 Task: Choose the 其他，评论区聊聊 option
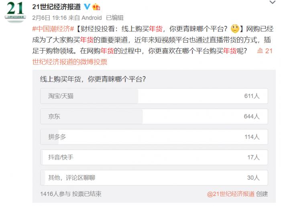(154, 177)
